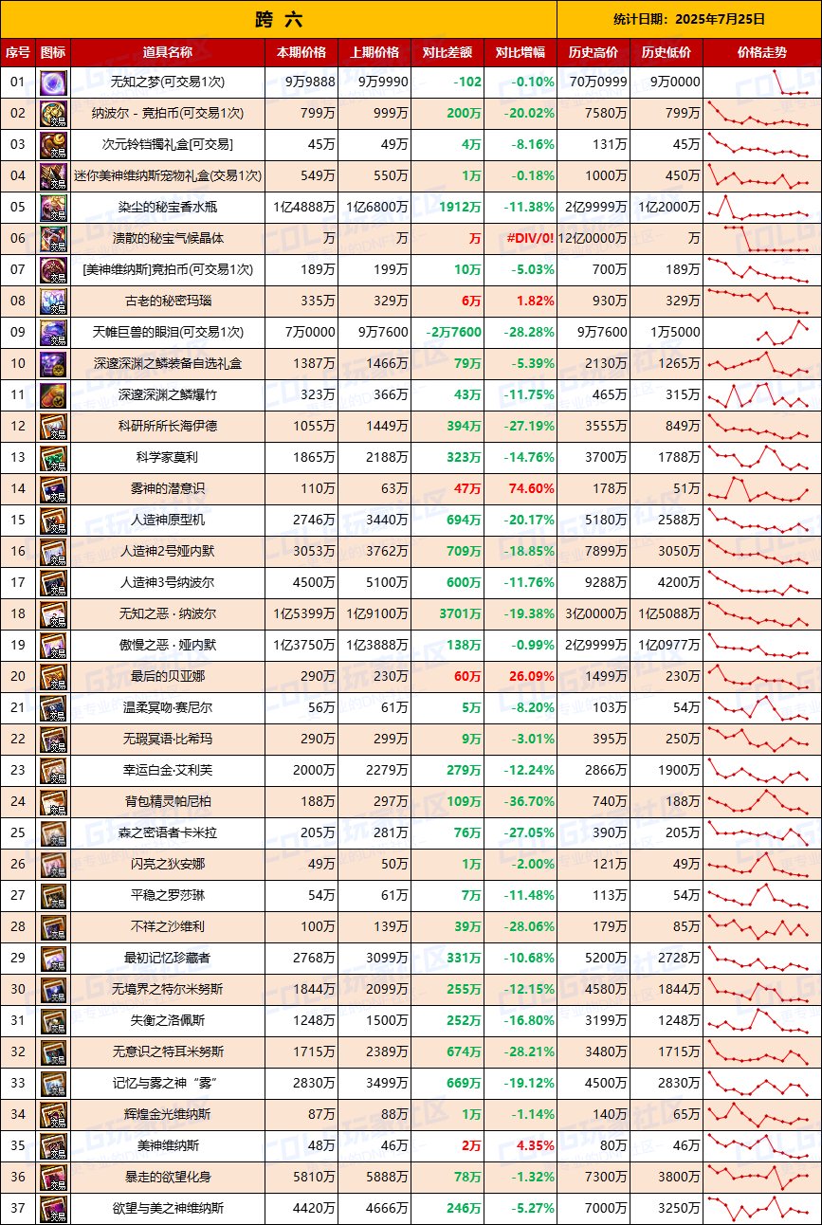Select the 温柔冥吻·赛尼尔 item name
Viewport: 822px width, 1225px height.
pos(167,708)
